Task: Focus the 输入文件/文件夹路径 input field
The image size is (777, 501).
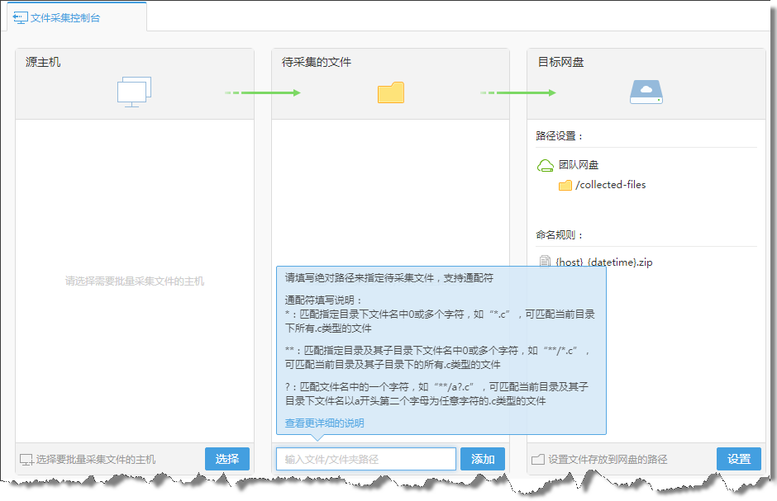Action: [365, 459]
